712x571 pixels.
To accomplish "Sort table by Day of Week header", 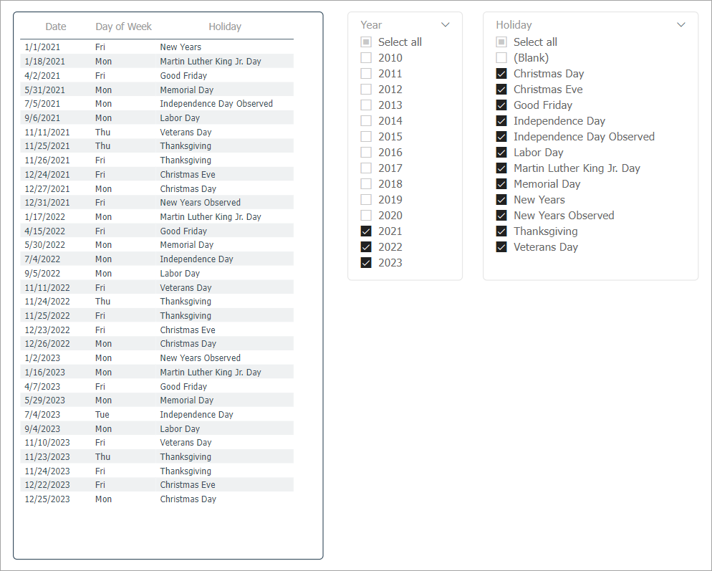I will click(x=123, y=27).
